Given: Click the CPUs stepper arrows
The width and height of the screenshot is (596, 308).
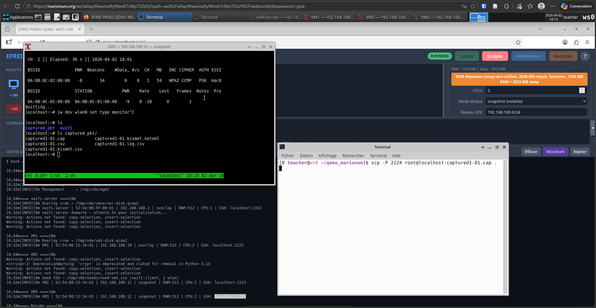Looking at the screenshot, I should coord(582,90).
